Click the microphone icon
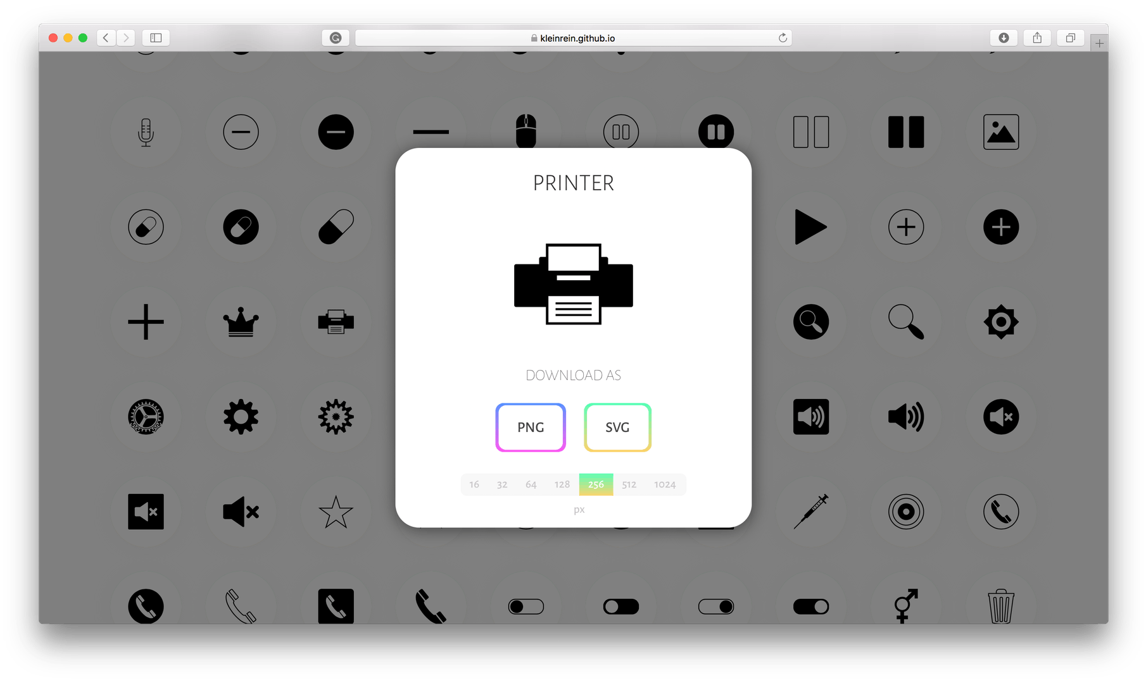Viewport: 1146px width, 683px height. click(x=146, y=132)
